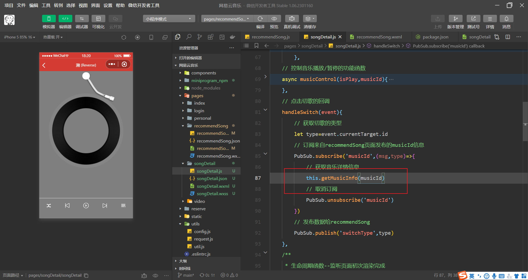Open the extensions icon

211,37
